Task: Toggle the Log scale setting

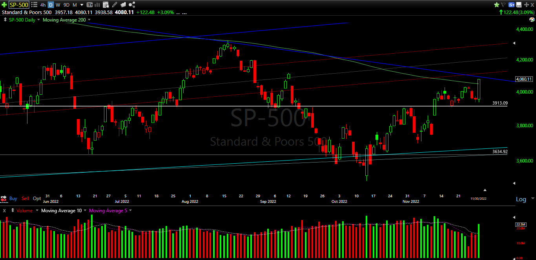Action: [521, 199]
